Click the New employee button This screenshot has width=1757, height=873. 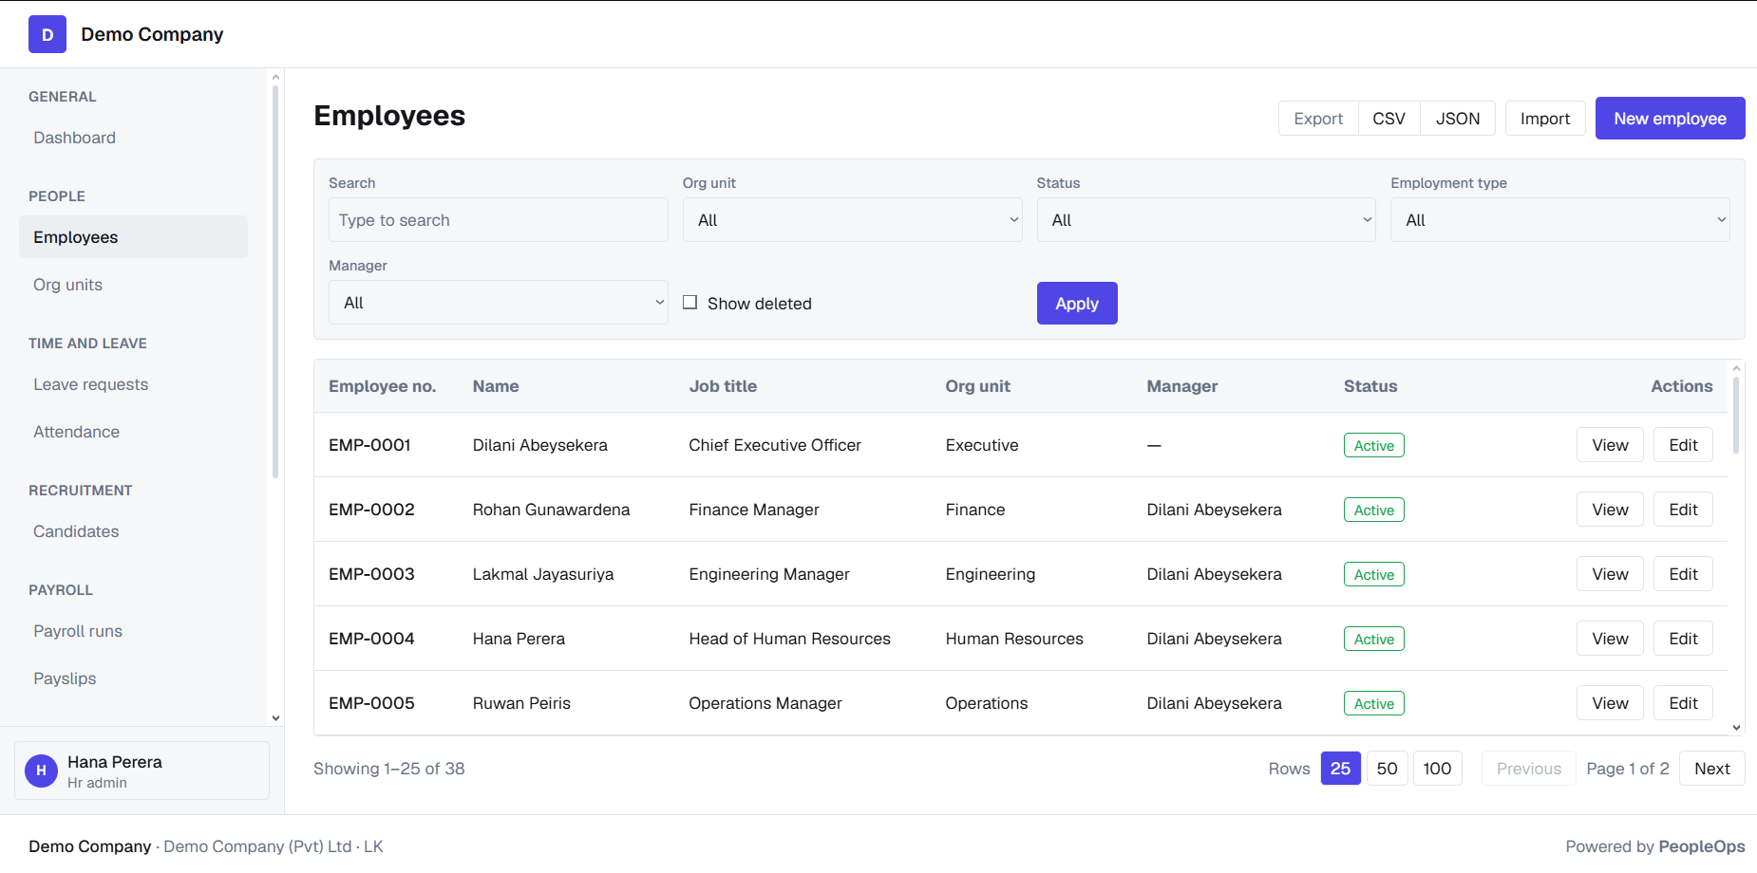[x=1670, y=119]
